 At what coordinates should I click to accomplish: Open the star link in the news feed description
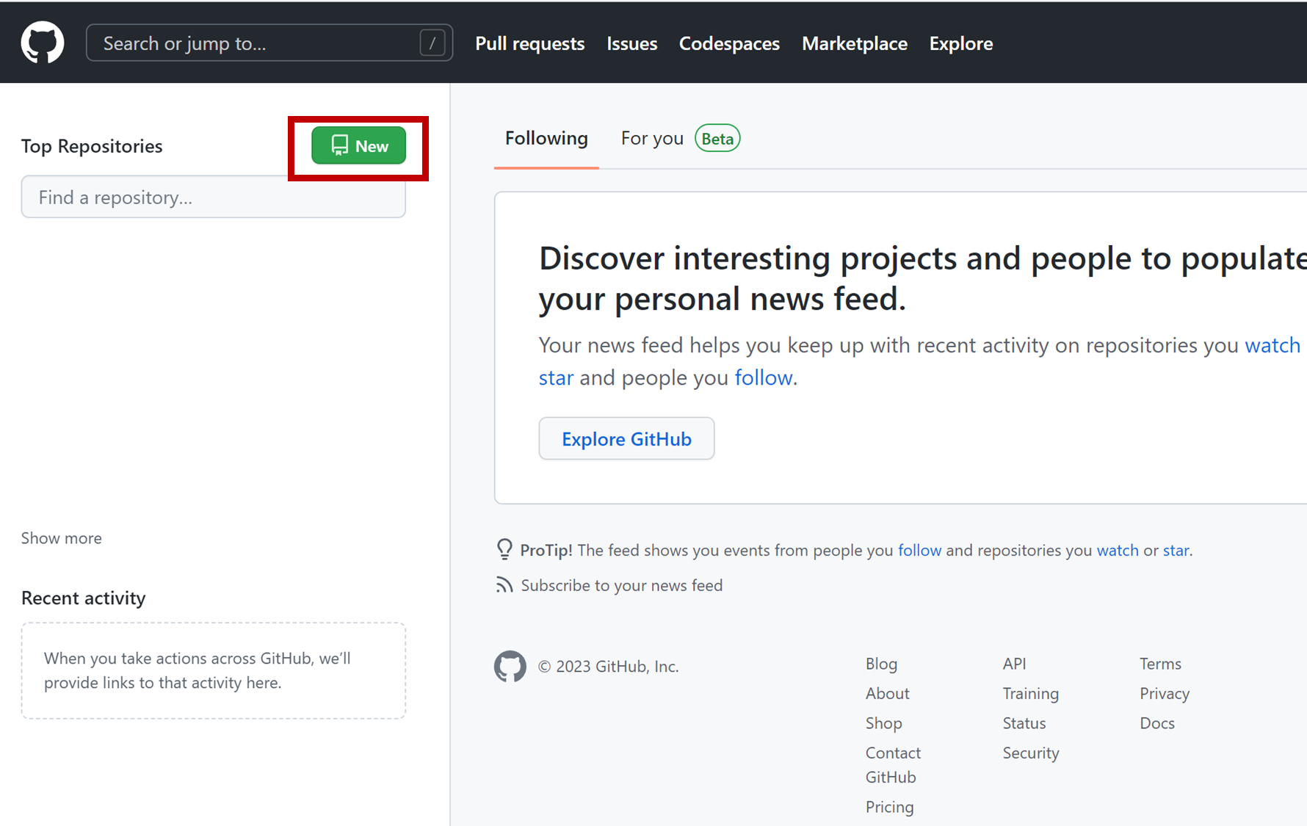556,377
